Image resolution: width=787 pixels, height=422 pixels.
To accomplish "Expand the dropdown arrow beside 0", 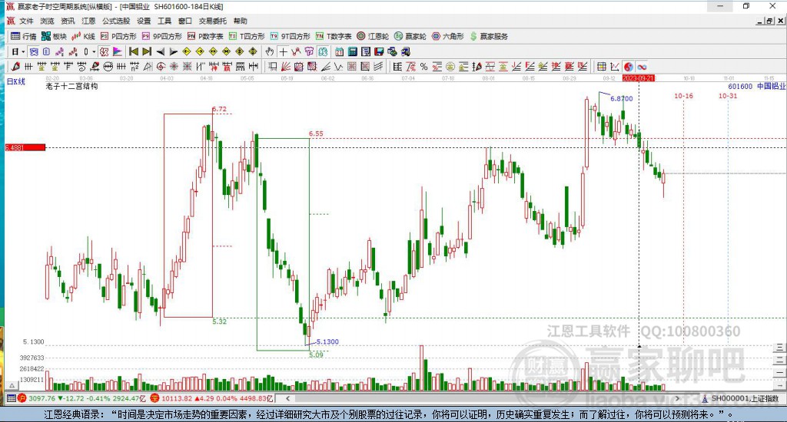I will (94, 51).
